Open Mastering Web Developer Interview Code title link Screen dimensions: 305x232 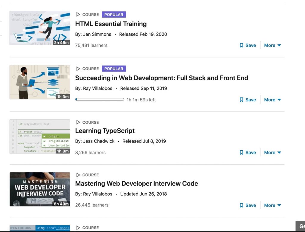(x=136, y=184)
